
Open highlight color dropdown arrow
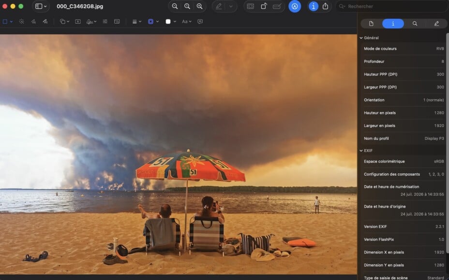pyautogui.click(x=231, y=6)
